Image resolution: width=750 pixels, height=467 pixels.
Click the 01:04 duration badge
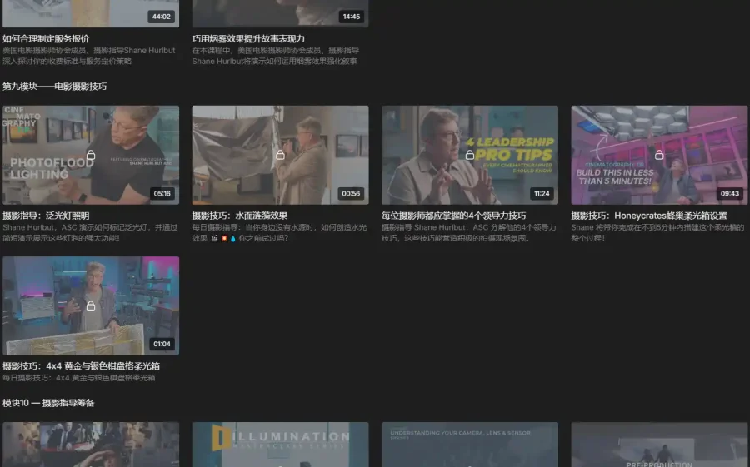[x=162, y=344]
